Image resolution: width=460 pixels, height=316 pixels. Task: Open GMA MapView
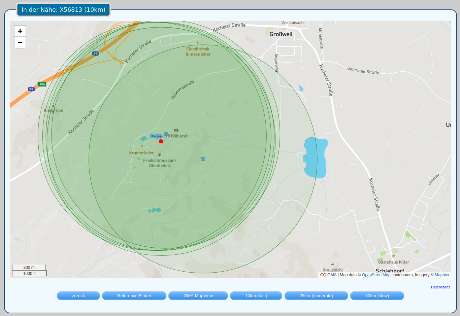198,296
